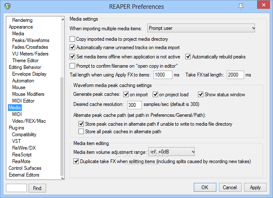Viewport: 273px width, 198px height.
Task: Open Theme Editor settings page
Action: point(26,61)
